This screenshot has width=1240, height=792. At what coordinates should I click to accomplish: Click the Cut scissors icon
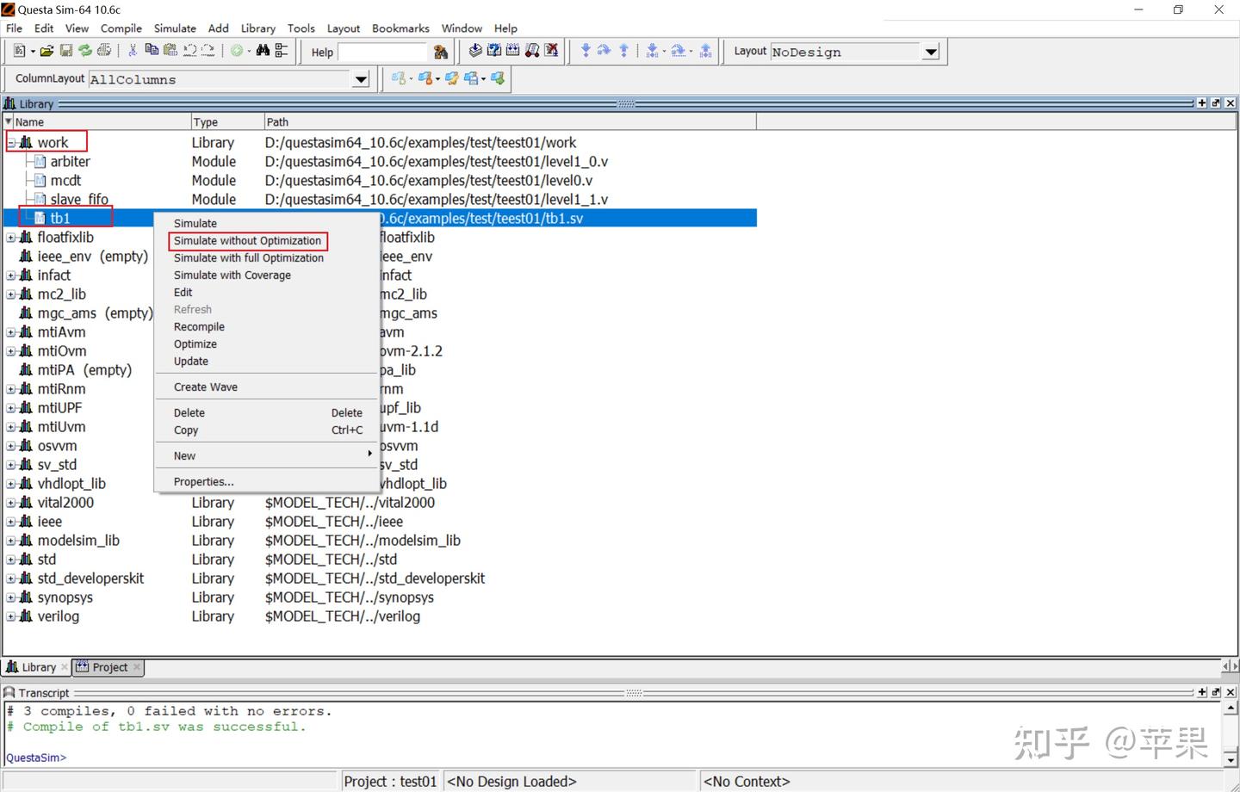tap(133, 52)
